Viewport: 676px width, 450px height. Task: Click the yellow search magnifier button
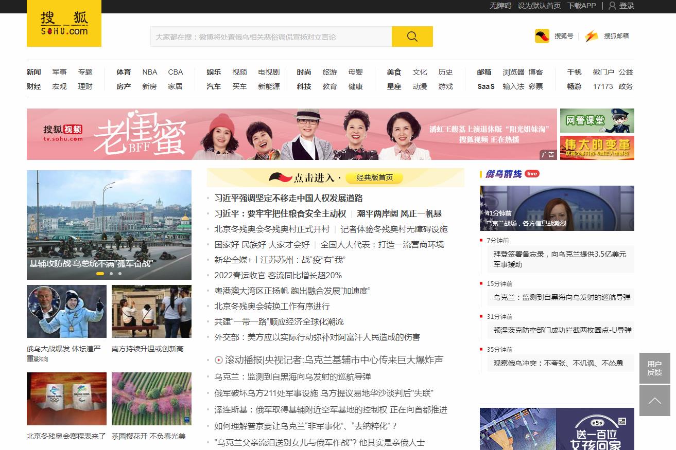(x=412, y=37)
